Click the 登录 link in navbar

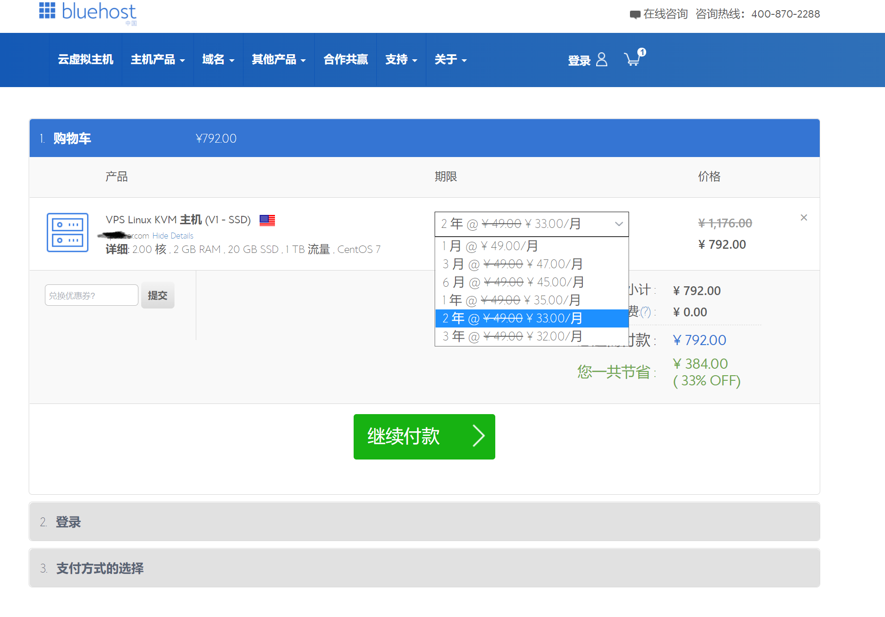click(x=579, y=61)
